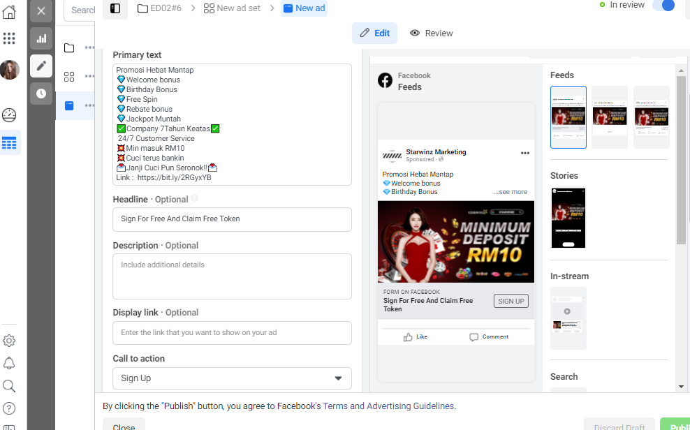Select the pencil edit icon in side panel
Image resolution: width=690 pixels, height=430 pixels.
[41, 66]
